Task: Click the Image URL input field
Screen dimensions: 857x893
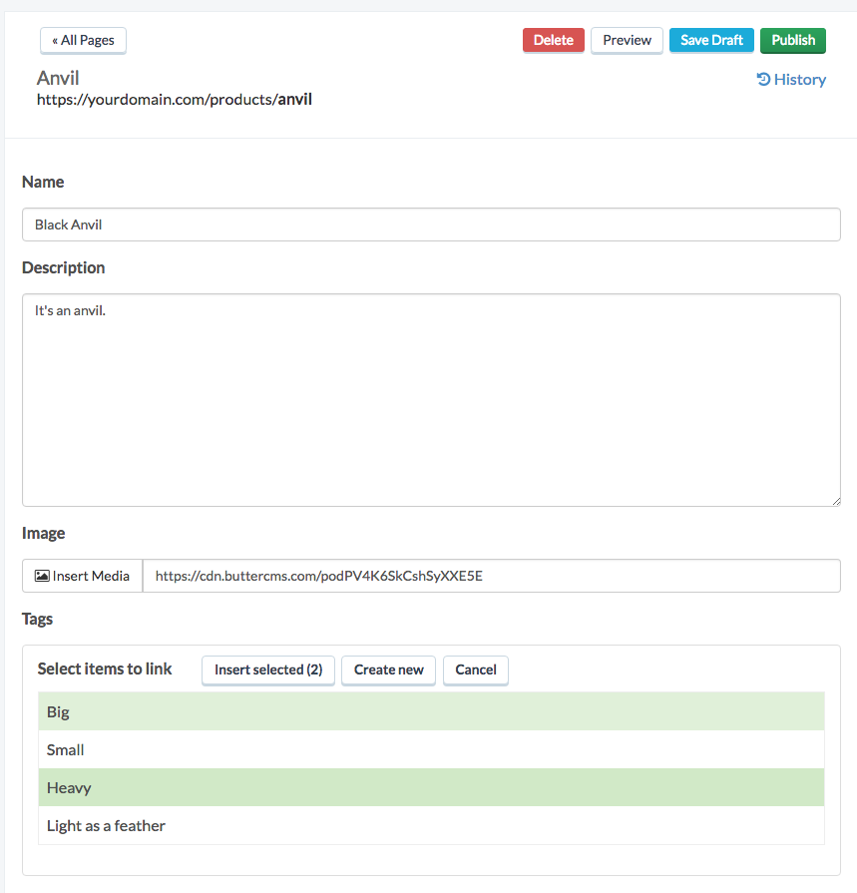Action: (x=492, y=576)
